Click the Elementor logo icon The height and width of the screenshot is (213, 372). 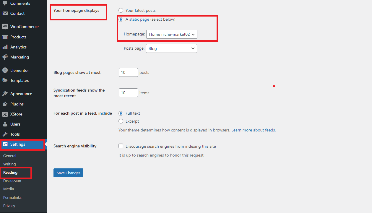click(5, 70)
